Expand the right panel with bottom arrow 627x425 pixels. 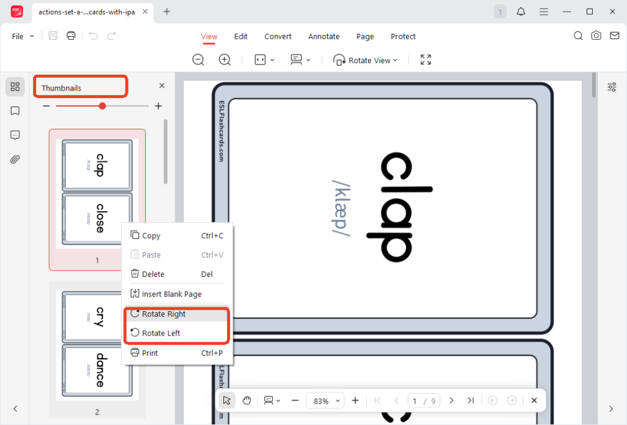(611, 408)
